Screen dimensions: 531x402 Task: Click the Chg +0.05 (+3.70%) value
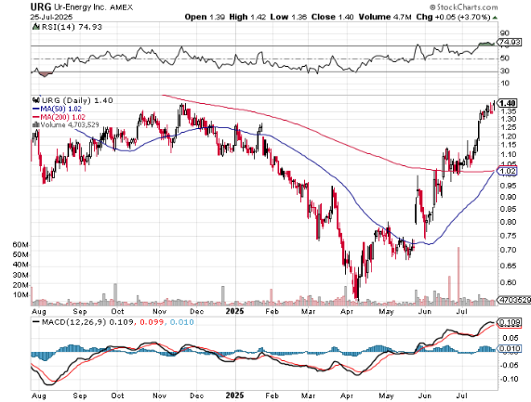pyautogui.click(x=453, y=17)
